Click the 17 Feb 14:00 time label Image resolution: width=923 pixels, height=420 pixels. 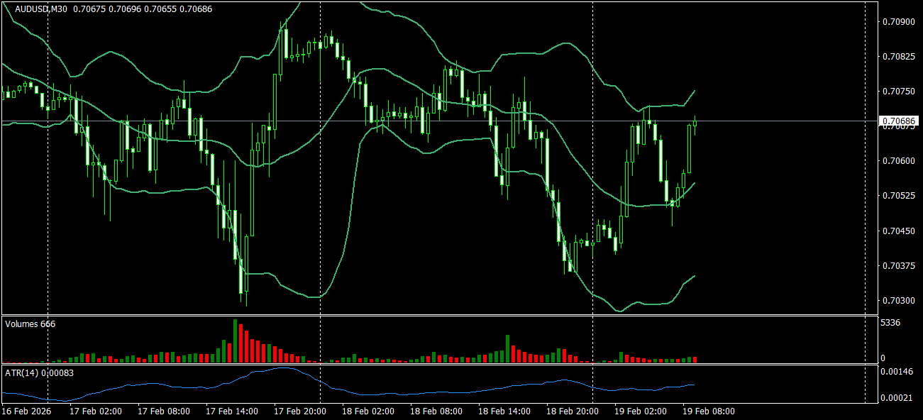click(x=233, y=411)
